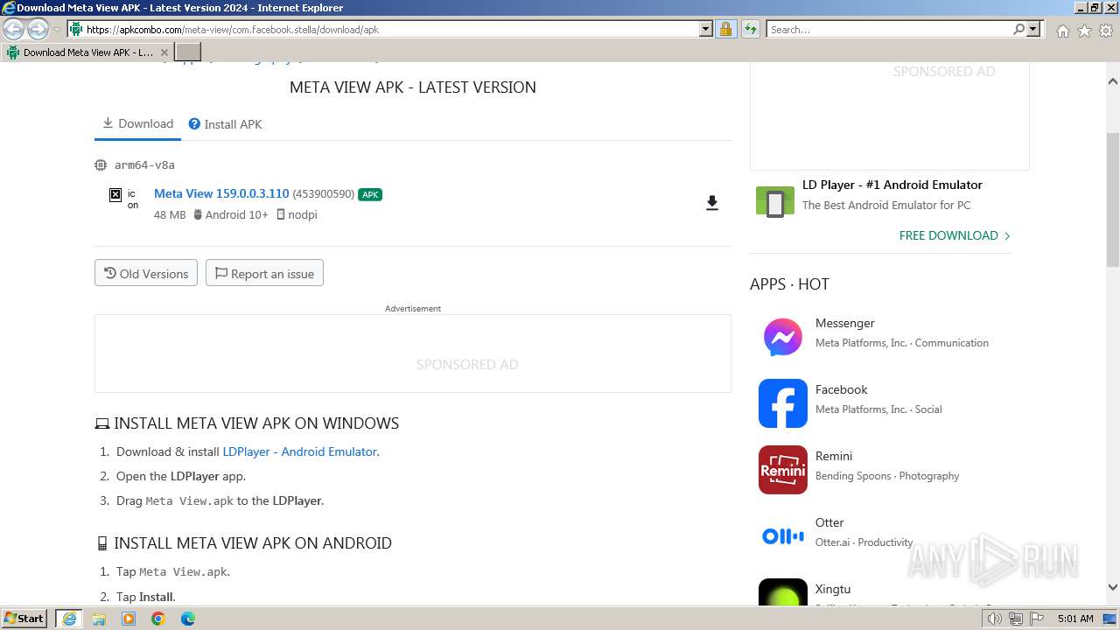
Task: Click the page vertical scrollbar thumb
Action: click(1113, 199)
